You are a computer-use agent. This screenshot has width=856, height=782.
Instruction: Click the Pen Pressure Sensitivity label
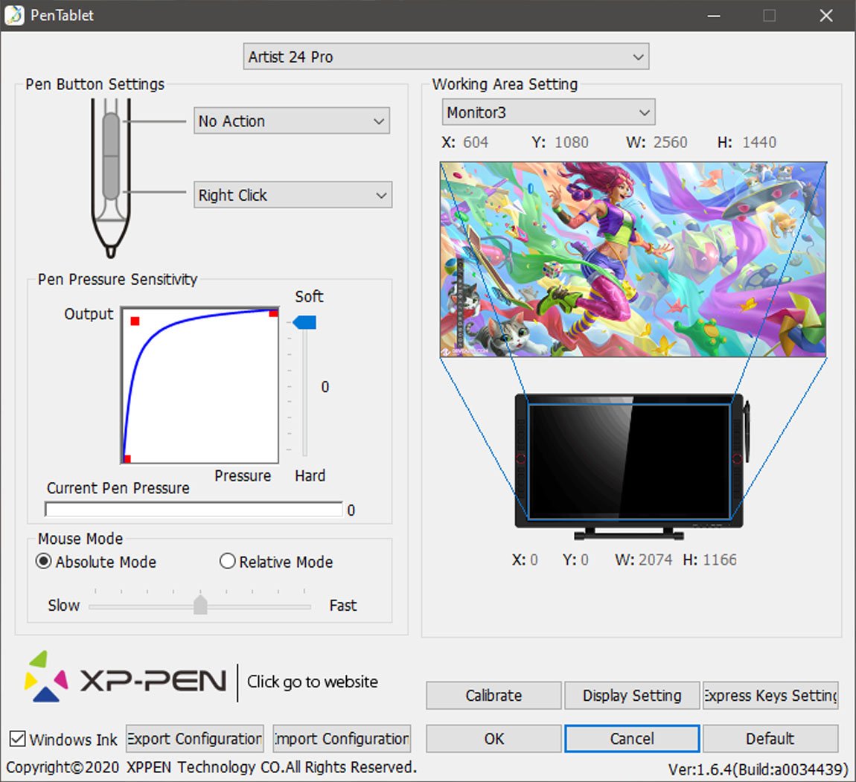pos(118,280)
